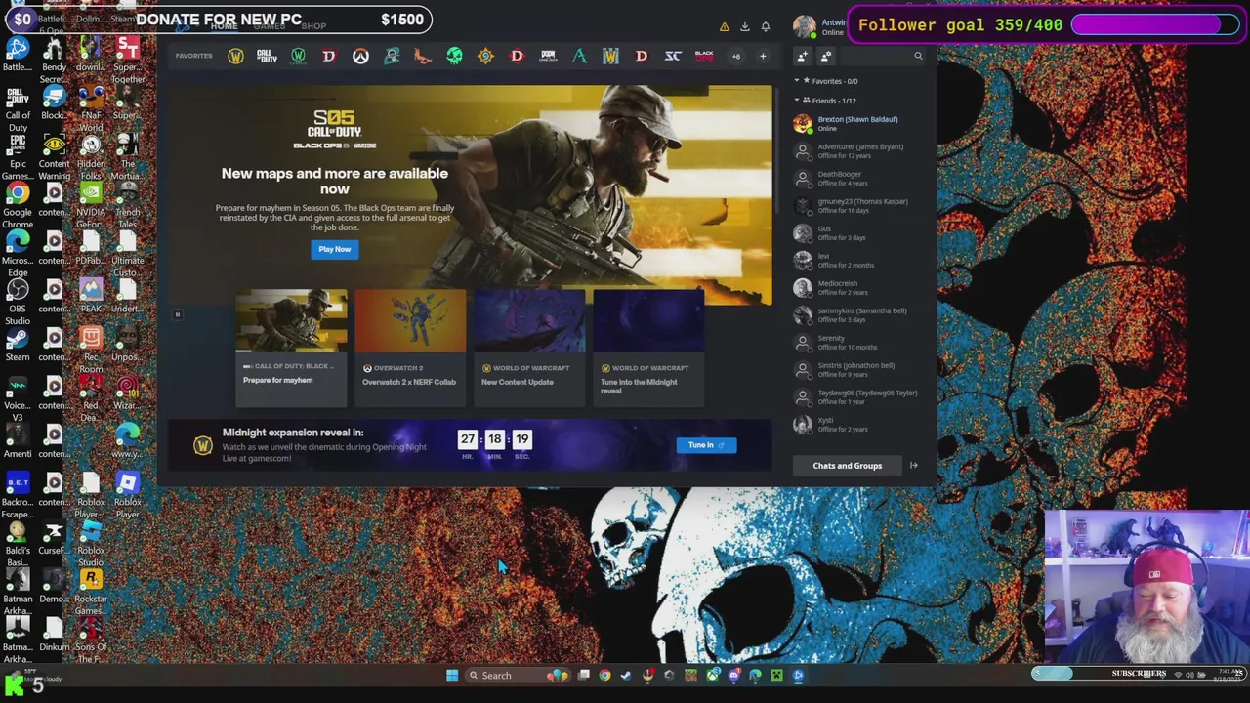Show the +6 more favorites
The height and width of the screenshot is (703, 1250).
tap(736, 57)
